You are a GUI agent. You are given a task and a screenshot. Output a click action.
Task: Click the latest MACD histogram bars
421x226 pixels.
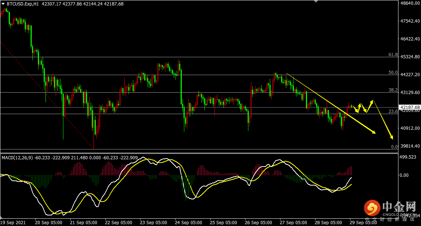click(x=350, y=171)
